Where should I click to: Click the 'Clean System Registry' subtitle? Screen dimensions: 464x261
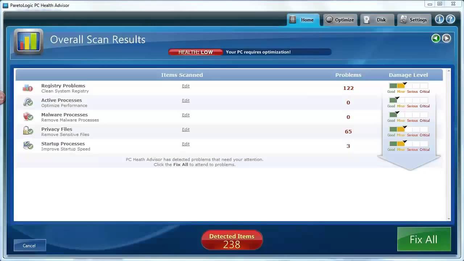click(65, 91)
